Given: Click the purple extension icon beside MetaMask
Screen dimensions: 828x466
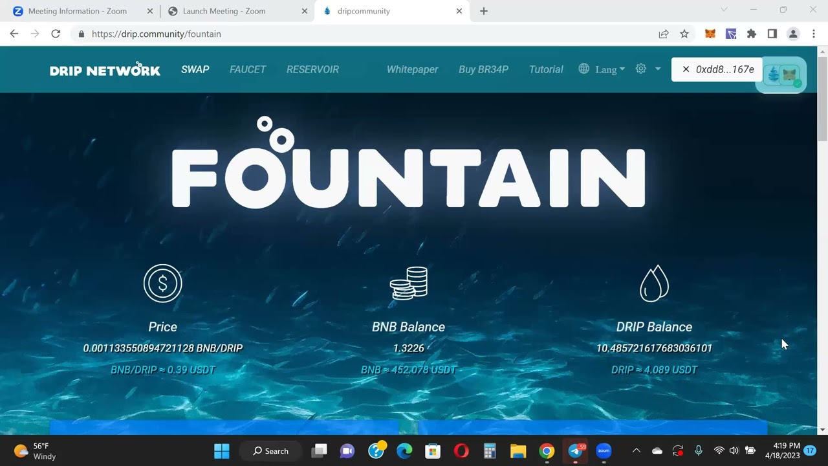Looking at the screenshot, I should pos(731,34).
